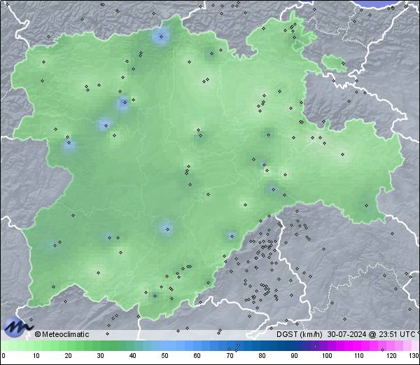Click the 100 label on the scale
Image resolution: width=420 pixels, height=365 pixels.
point(327,356)
